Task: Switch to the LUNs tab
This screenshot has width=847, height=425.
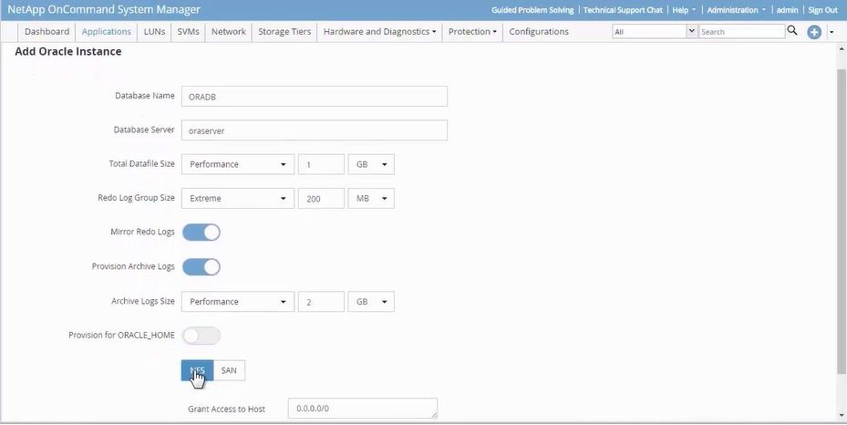Action: click(x=154, y=31)
